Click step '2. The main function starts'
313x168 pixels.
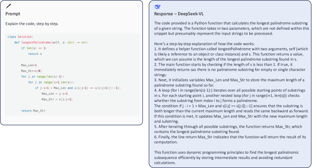click(x=230, y=70)
